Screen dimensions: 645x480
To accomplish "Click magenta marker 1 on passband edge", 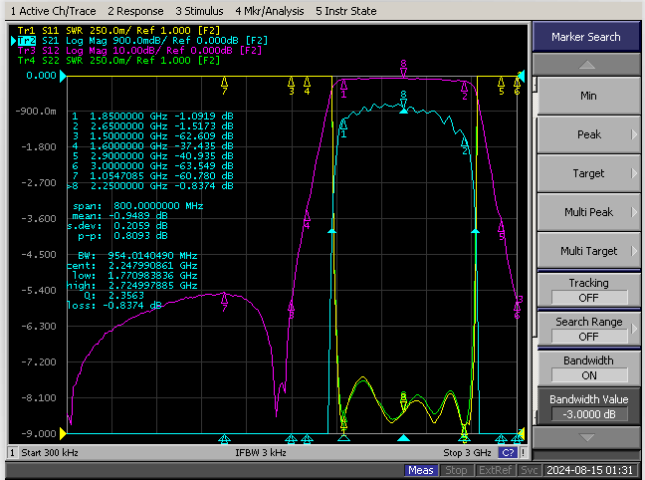I will point(343,88).
